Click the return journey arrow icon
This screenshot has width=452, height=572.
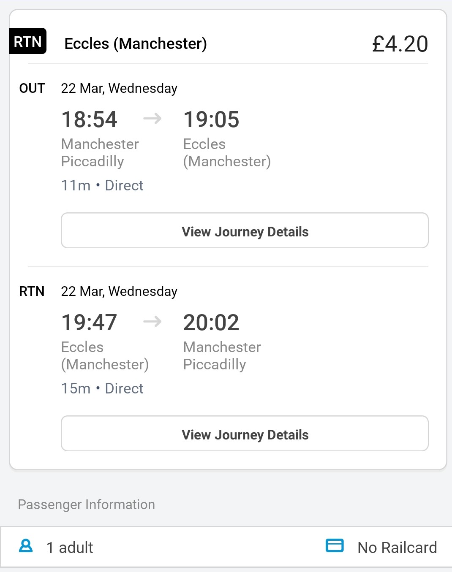(x=152, y=322)
